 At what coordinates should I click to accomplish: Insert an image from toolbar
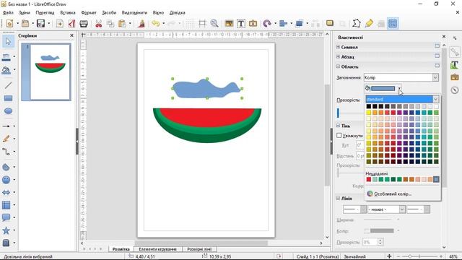click(x=229, y=24)
